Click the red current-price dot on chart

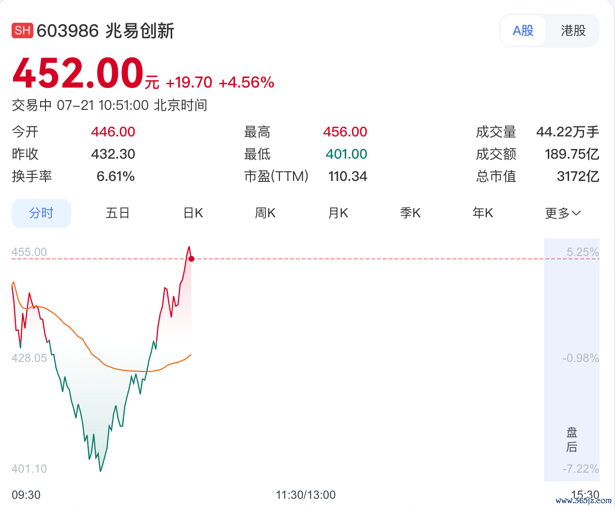191,259
